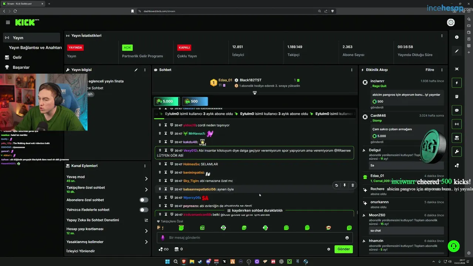
Task: Click Black182TST in the chat leaderboard
Action: click(251, 80)
